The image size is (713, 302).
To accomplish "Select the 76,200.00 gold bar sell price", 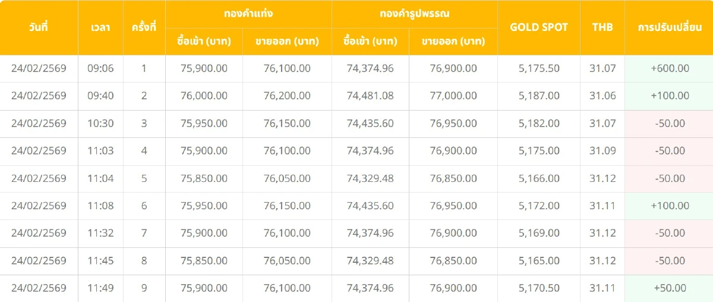I will (x=287, y=96).
